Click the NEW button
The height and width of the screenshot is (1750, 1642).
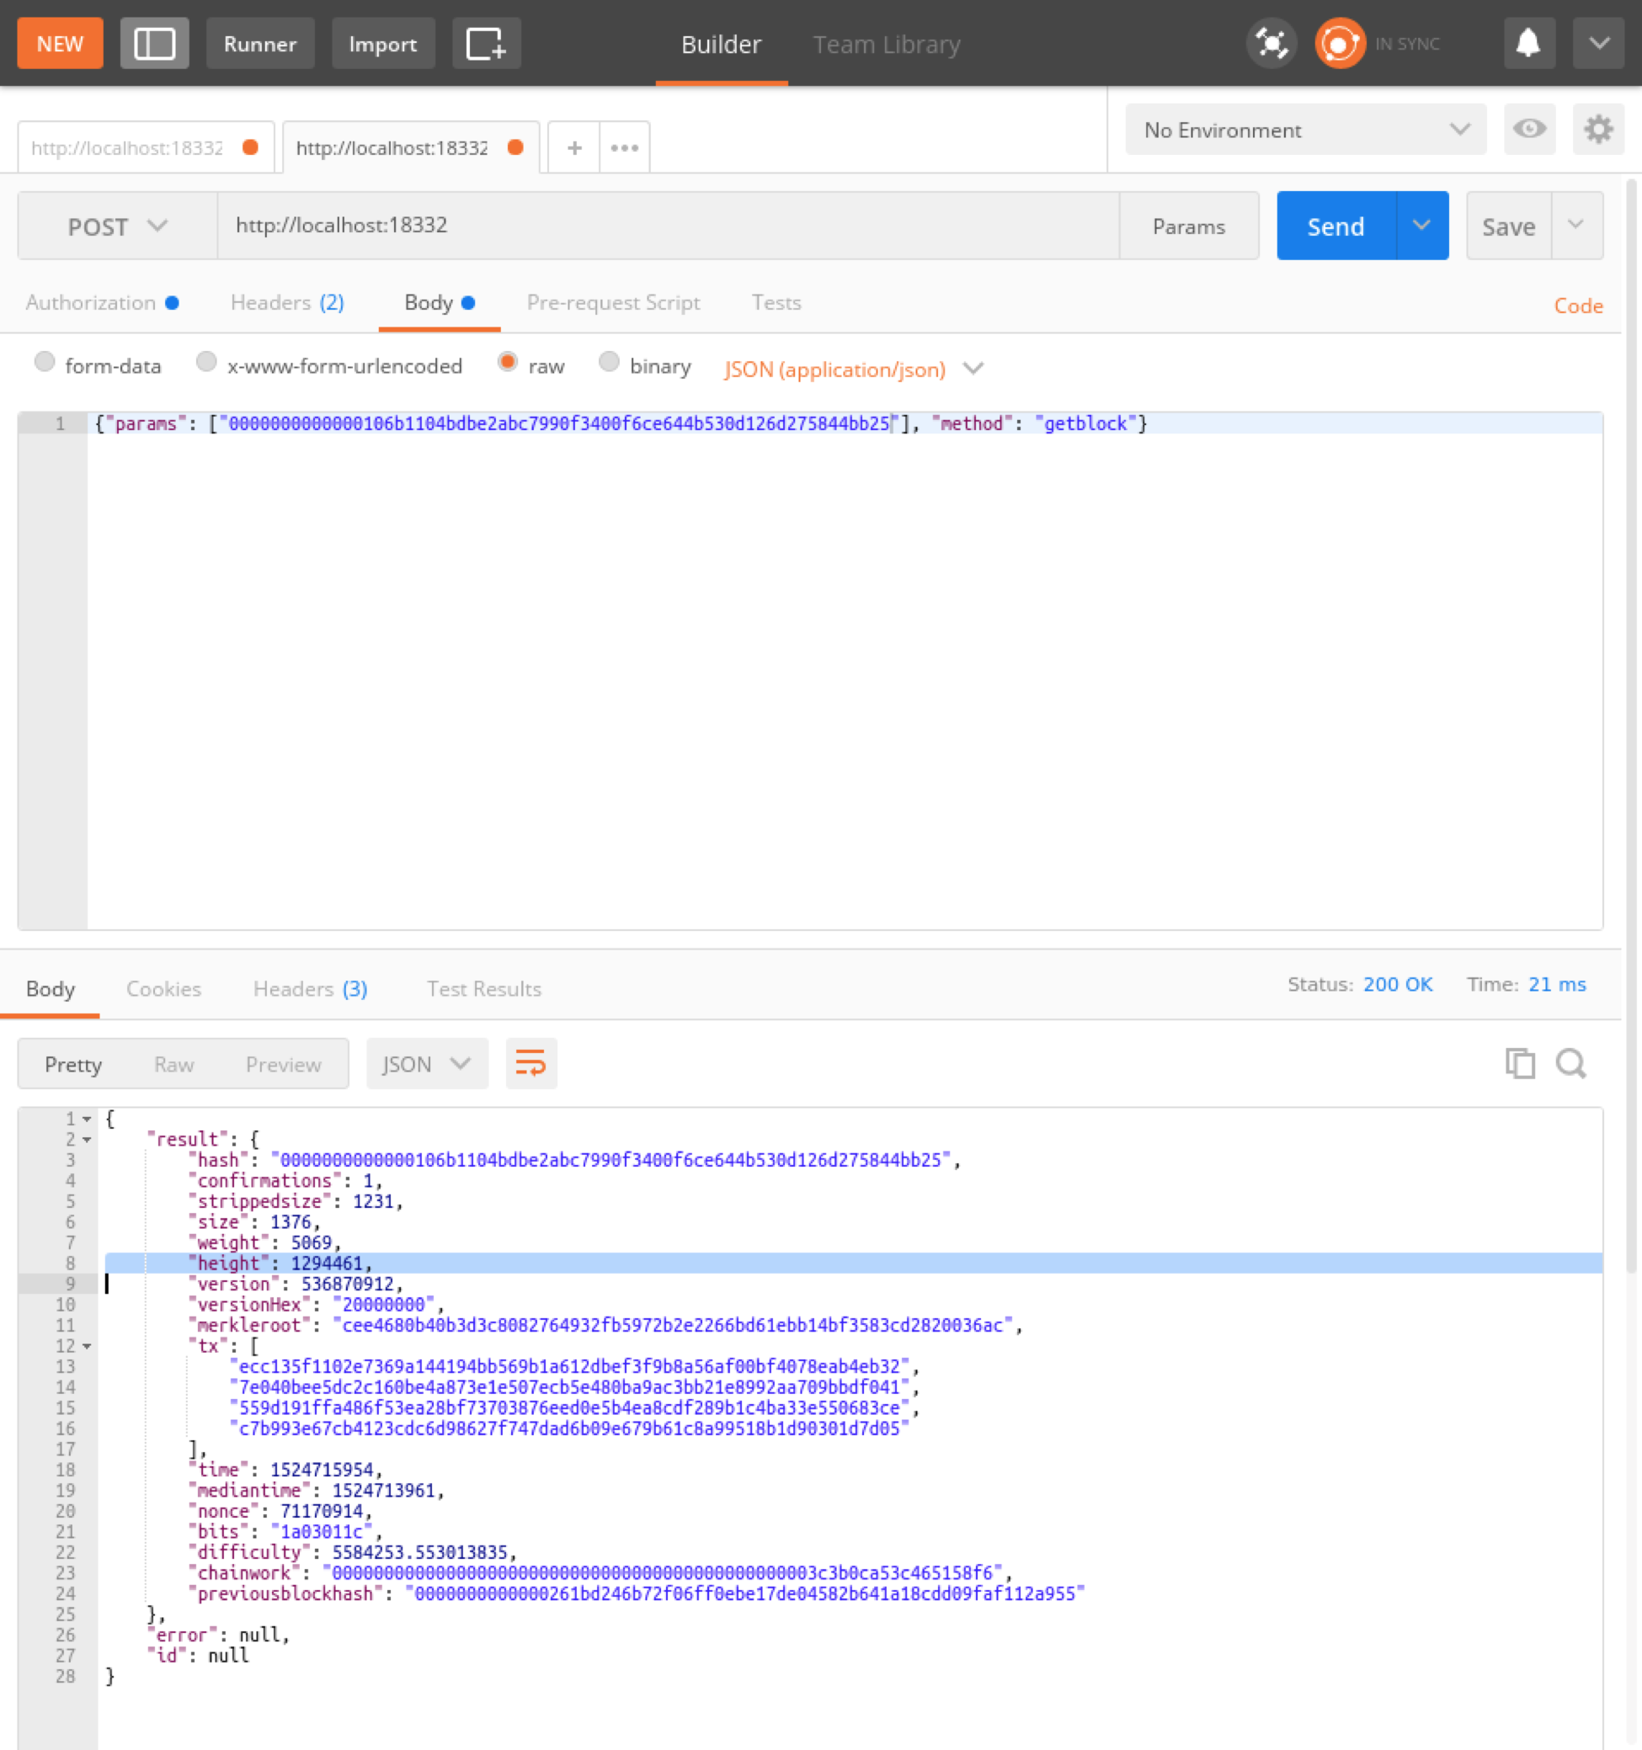(x=60, y=43)
